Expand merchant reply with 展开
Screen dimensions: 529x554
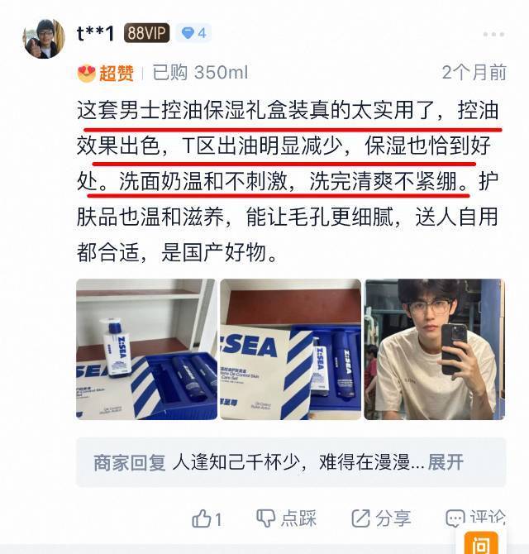[x=446, y=461]
